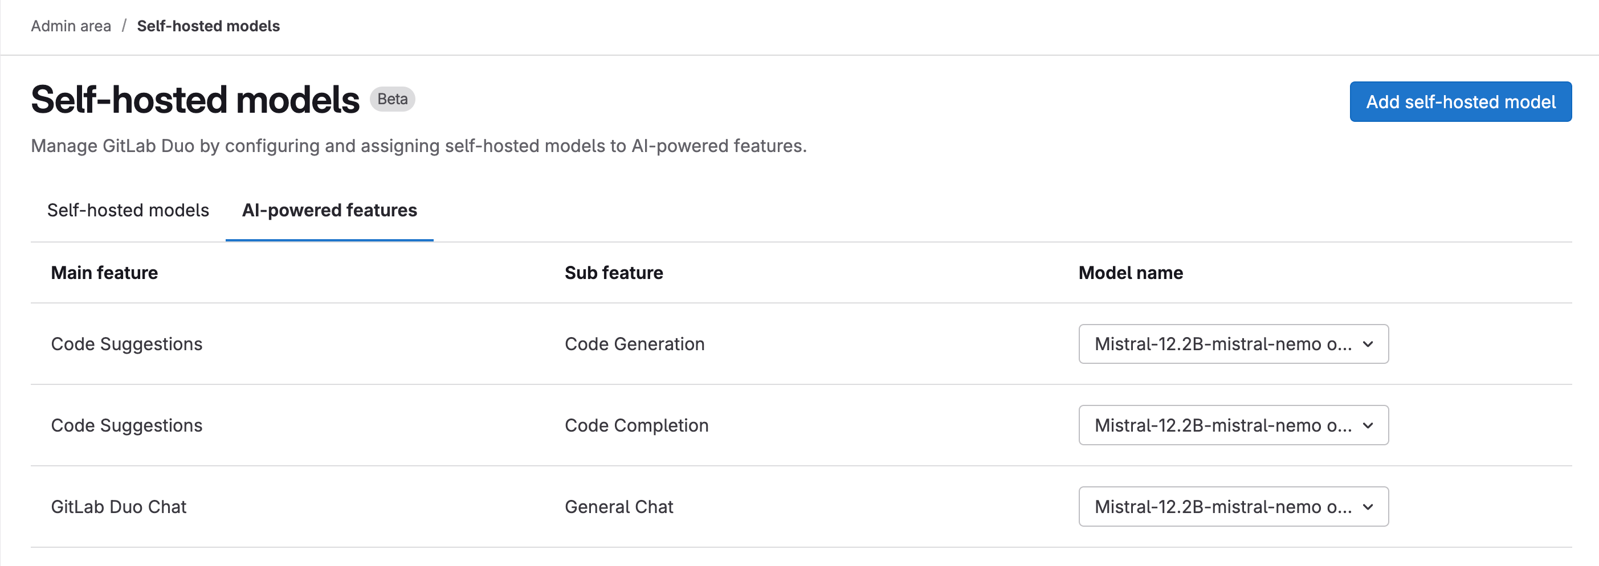Click Code Suggestions in the first row
The image size is (1599, 566).
click(127, 344)
